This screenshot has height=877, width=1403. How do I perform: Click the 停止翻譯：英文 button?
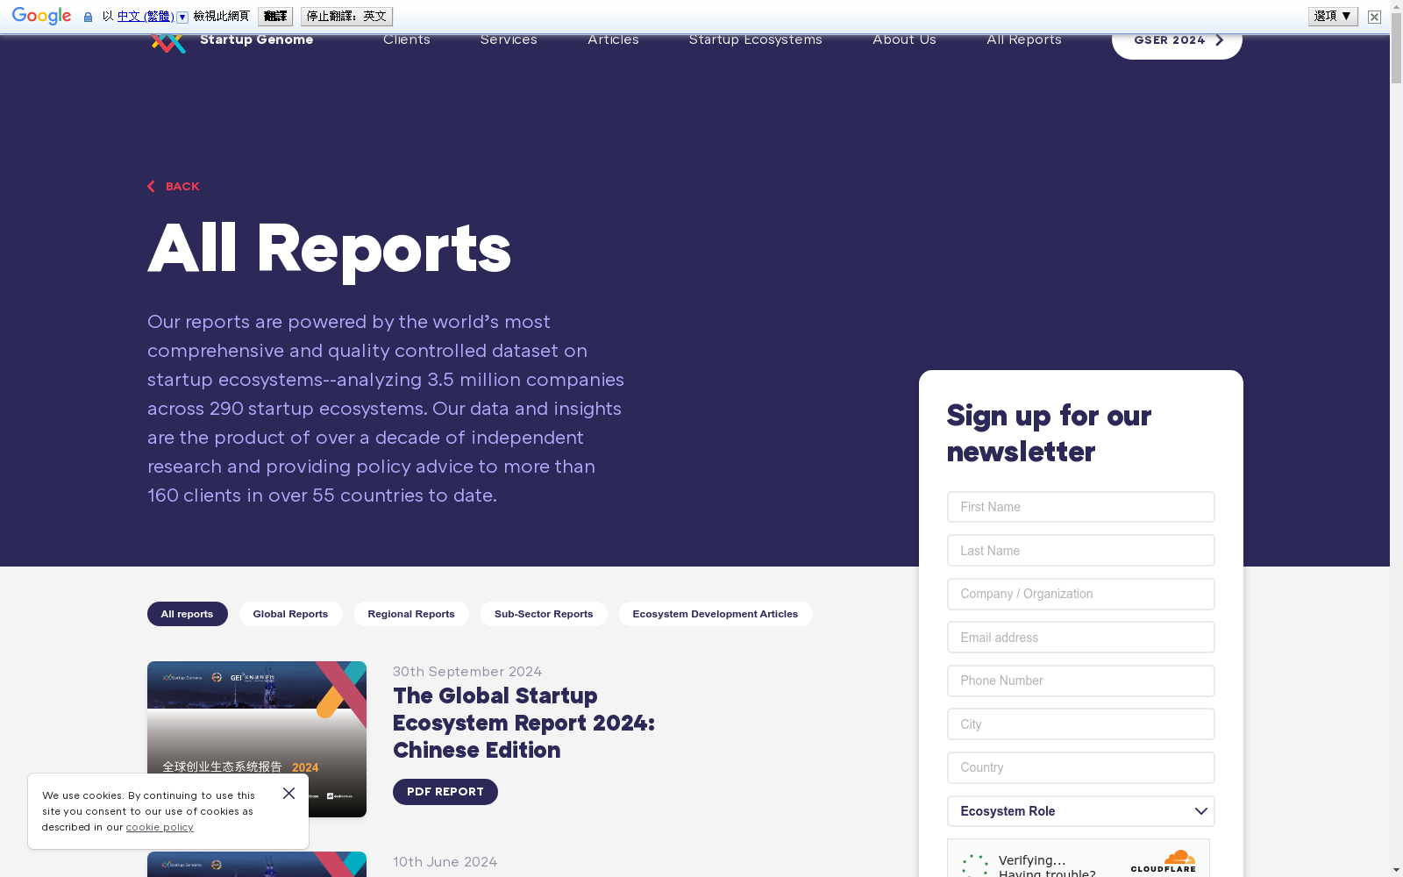coord(346,17)
